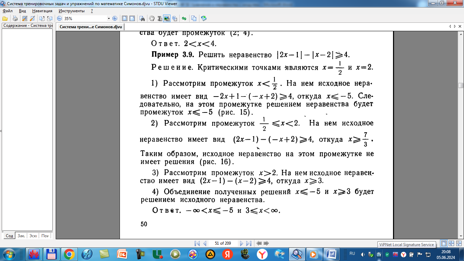Open the Навигация menu
Viewport: 464px width, 261px height.
tap(42, 11)
